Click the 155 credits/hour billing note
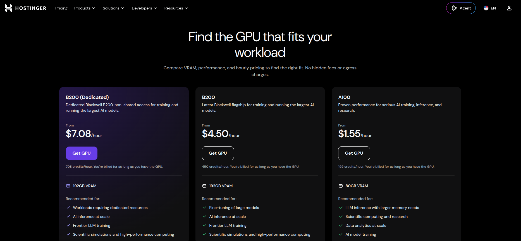This screenshot has height=241, width=521. [x=386, y=167]
